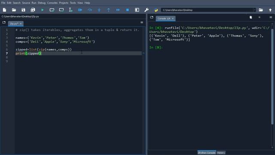Click the console output list of tuples
This screenshot has width=275, height=155.
click(x=206, y=37)
